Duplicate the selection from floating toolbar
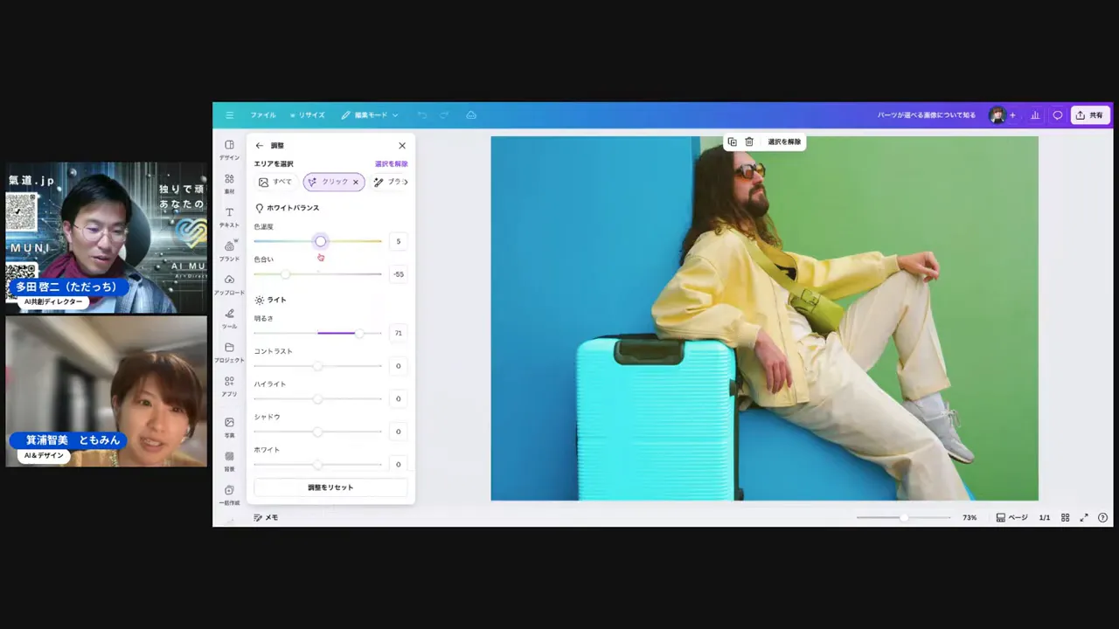 (x=733, y=142)
